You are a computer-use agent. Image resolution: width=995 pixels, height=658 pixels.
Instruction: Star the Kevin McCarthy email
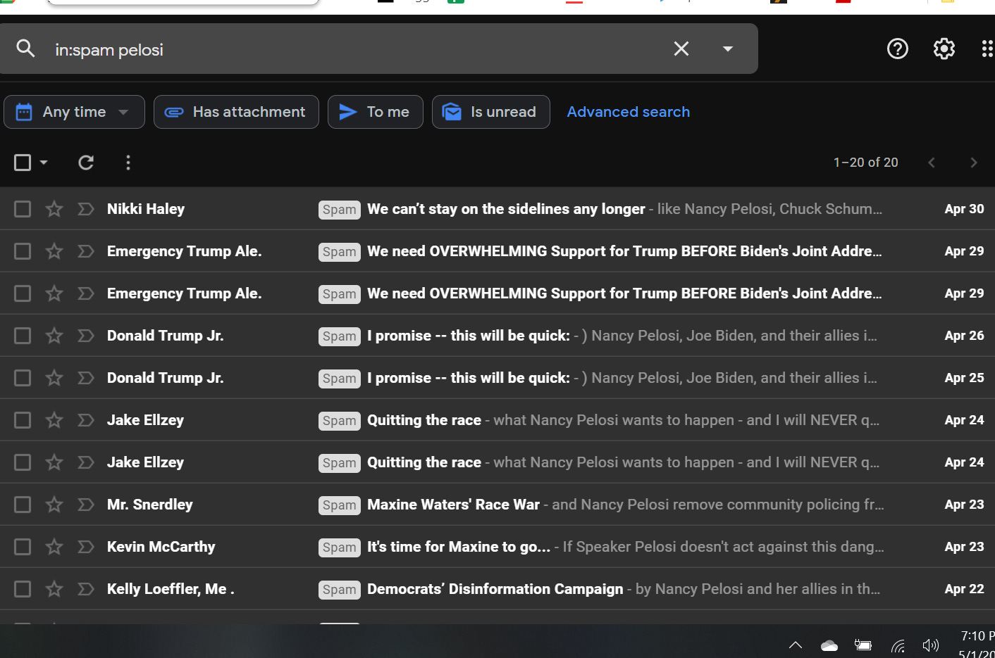click(54, 547)
